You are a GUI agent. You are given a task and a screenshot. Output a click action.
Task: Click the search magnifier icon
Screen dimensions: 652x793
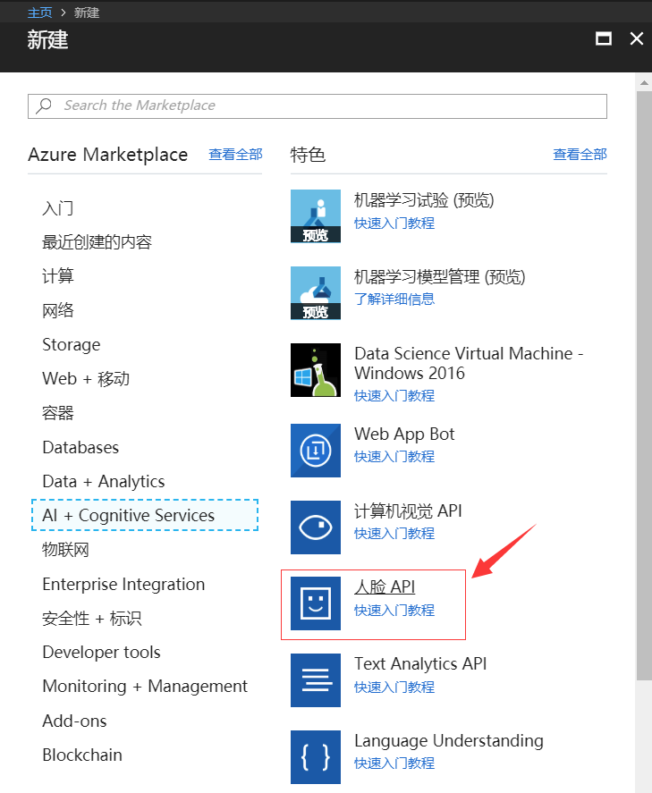[x=44, y=105]
